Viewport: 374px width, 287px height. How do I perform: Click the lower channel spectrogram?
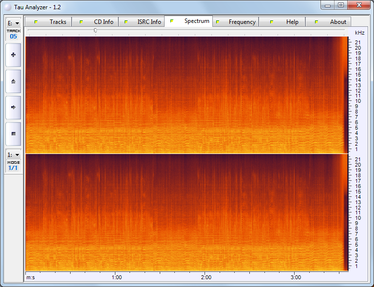point(185,213)
